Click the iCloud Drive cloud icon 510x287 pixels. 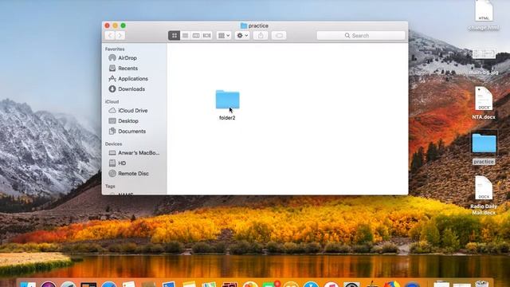pyautogui.click(x=112, y=111)
